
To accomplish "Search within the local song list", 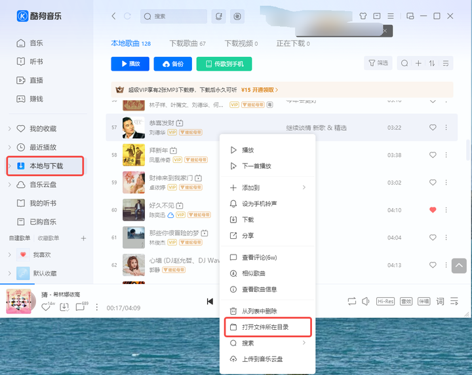I will 404,63.
